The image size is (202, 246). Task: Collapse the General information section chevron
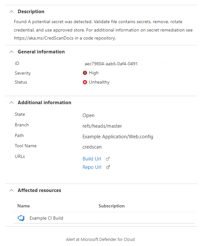pyautogui.click(x=12, y=52)
